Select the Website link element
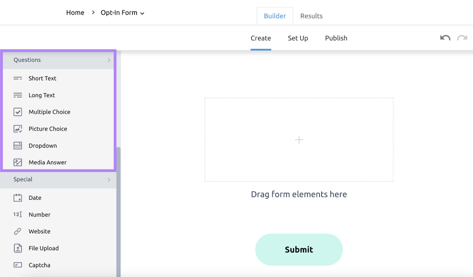 39,231
